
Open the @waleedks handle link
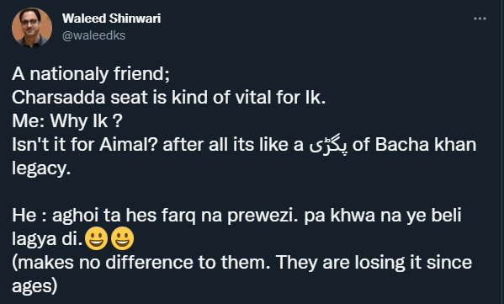pos(93,35)
